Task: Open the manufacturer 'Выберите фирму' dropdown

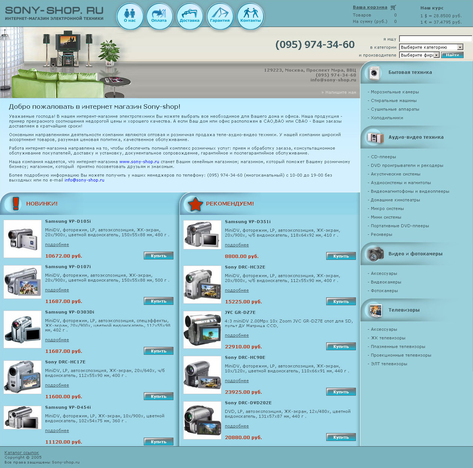Action: (x=419, y=55)
